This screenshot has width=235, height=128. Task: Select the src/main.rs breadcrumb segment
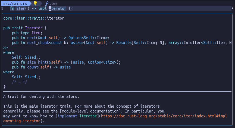click(x=15, y=4)
